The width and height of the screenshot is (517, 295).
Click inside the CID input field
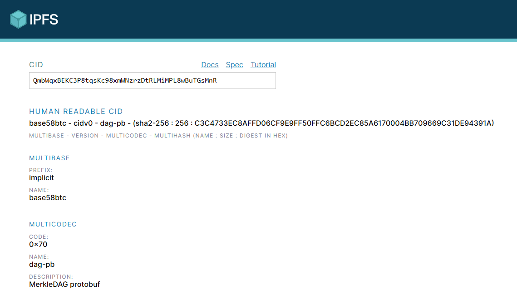tap(152, 80)
